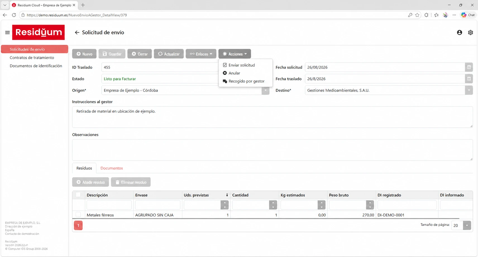478x257 pixels.
Task: Open Documentos de identificación in sidebar
Action: click(x=36, y=66)
